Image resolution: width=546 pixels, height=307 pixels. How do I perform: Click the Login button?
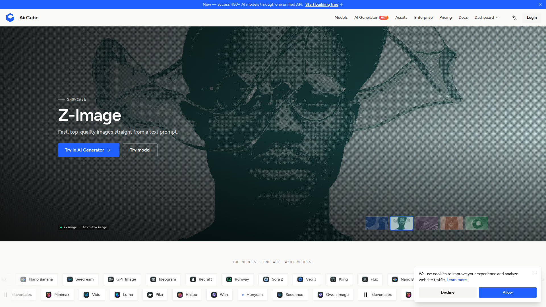click(531, 18)
